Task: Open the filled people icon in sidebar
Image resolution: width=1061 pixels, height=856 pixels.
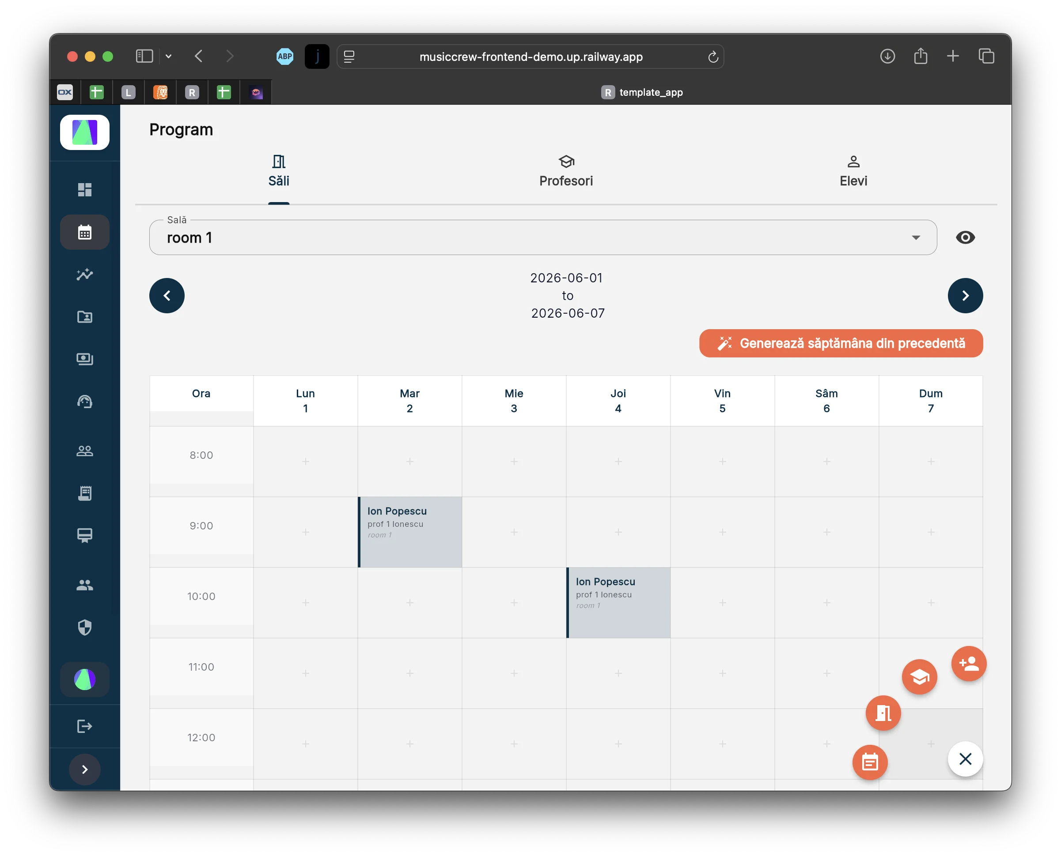Action: 85,585
